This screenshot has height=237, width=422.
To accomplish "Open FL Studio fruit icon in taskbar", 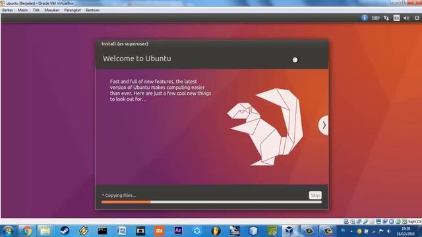I will (216, 231).
